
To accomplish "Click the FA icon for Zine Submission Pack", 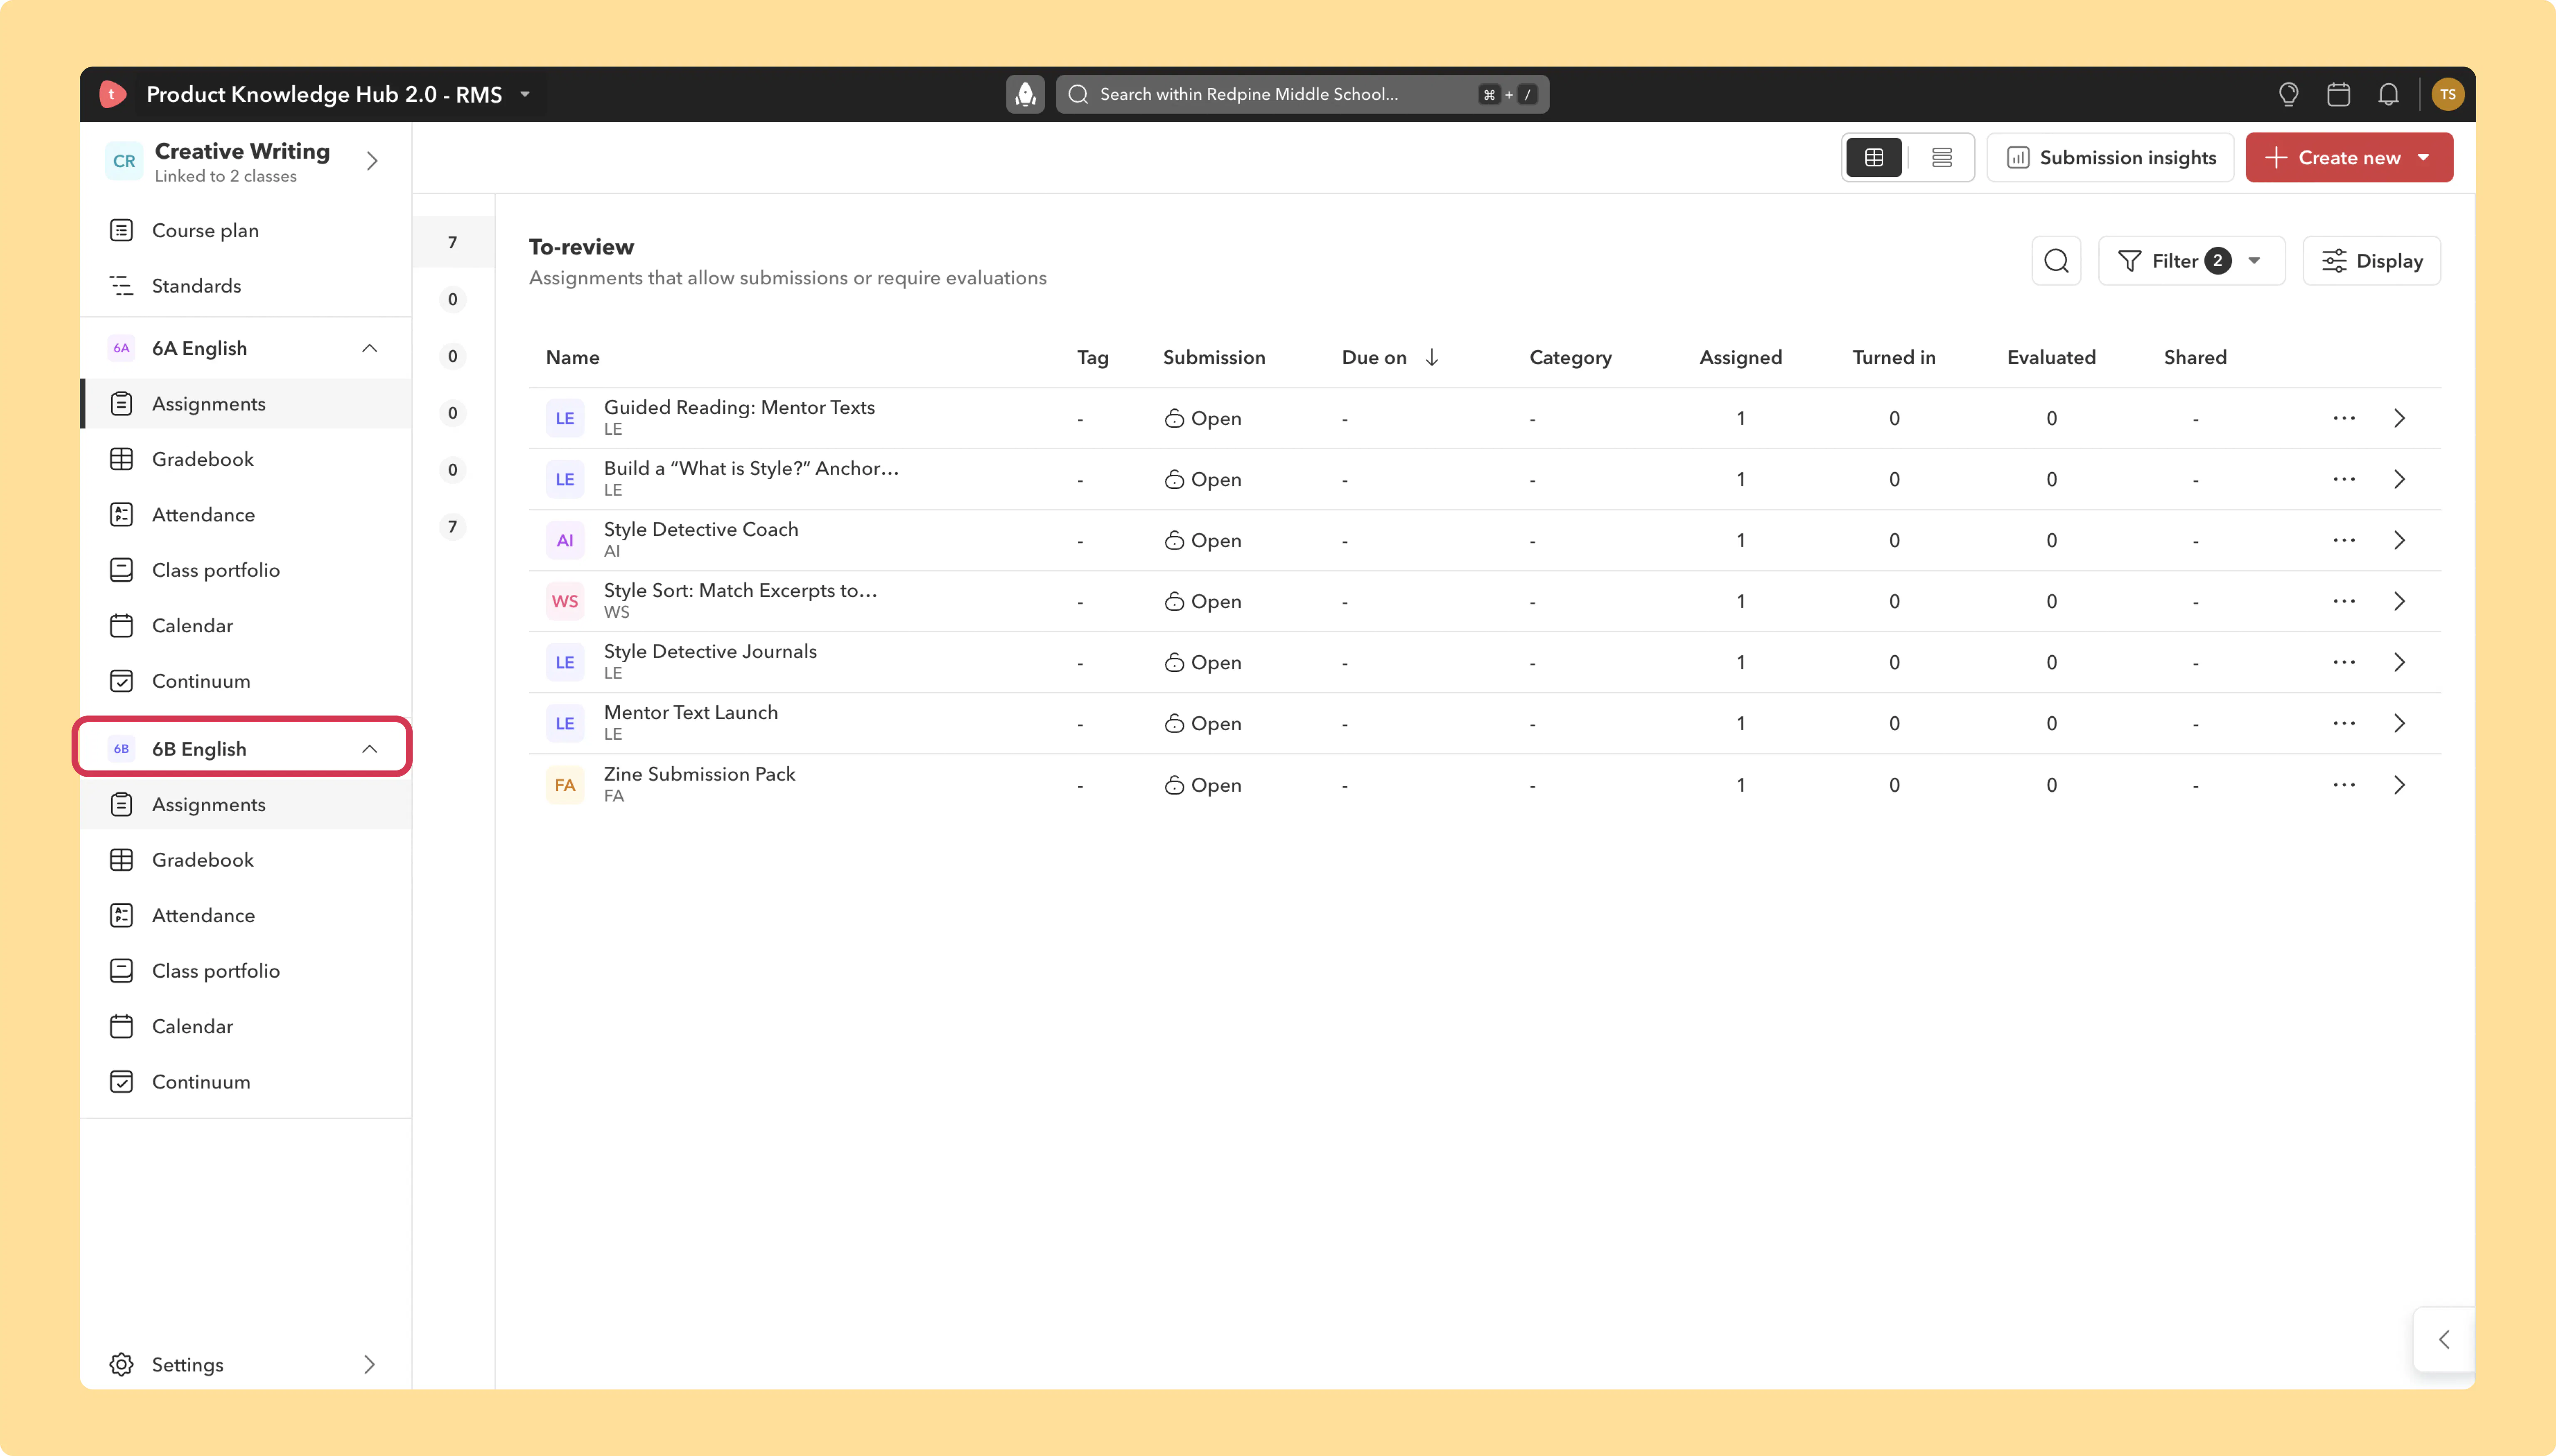I will (x=565, y=785).
